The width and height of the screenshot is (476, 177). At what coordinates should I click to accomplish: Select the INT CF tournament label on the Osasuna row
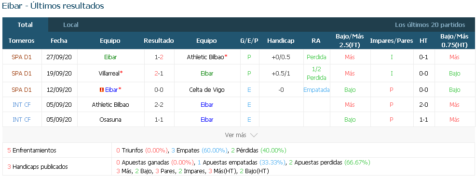point(22,119)
